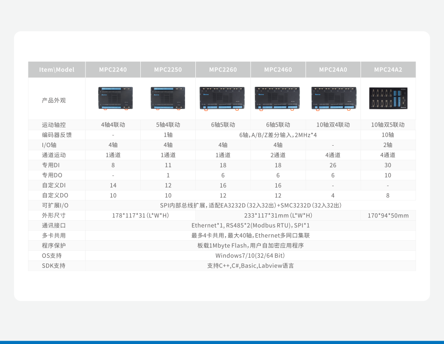
Task: Click the 10轴双4联动 cell
Action: coord(333,125)
